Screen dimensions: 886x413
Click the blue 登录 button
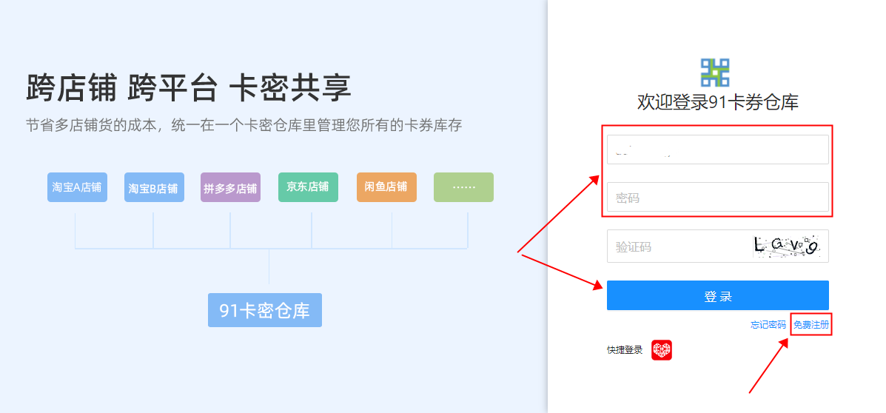click(x=718, y=295)
